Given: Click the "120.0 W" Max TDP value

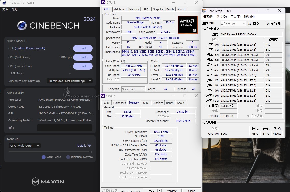Looking at the screenshot, I should pyautogui.click(x=169, y=23).
